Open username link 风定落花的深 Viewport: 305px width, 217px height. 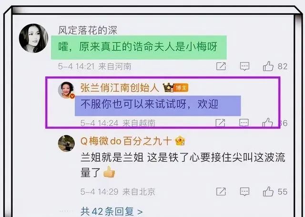88,30
